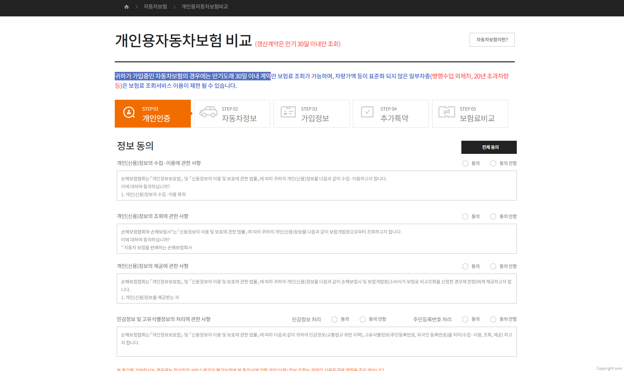Select 동의 안함 for 제공에 관한 사항
The image size is (624, 371).
pyautogui.click(x=493, y=266)
